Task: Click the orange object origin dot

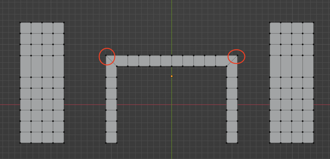Action: click(x=172, y=76)
